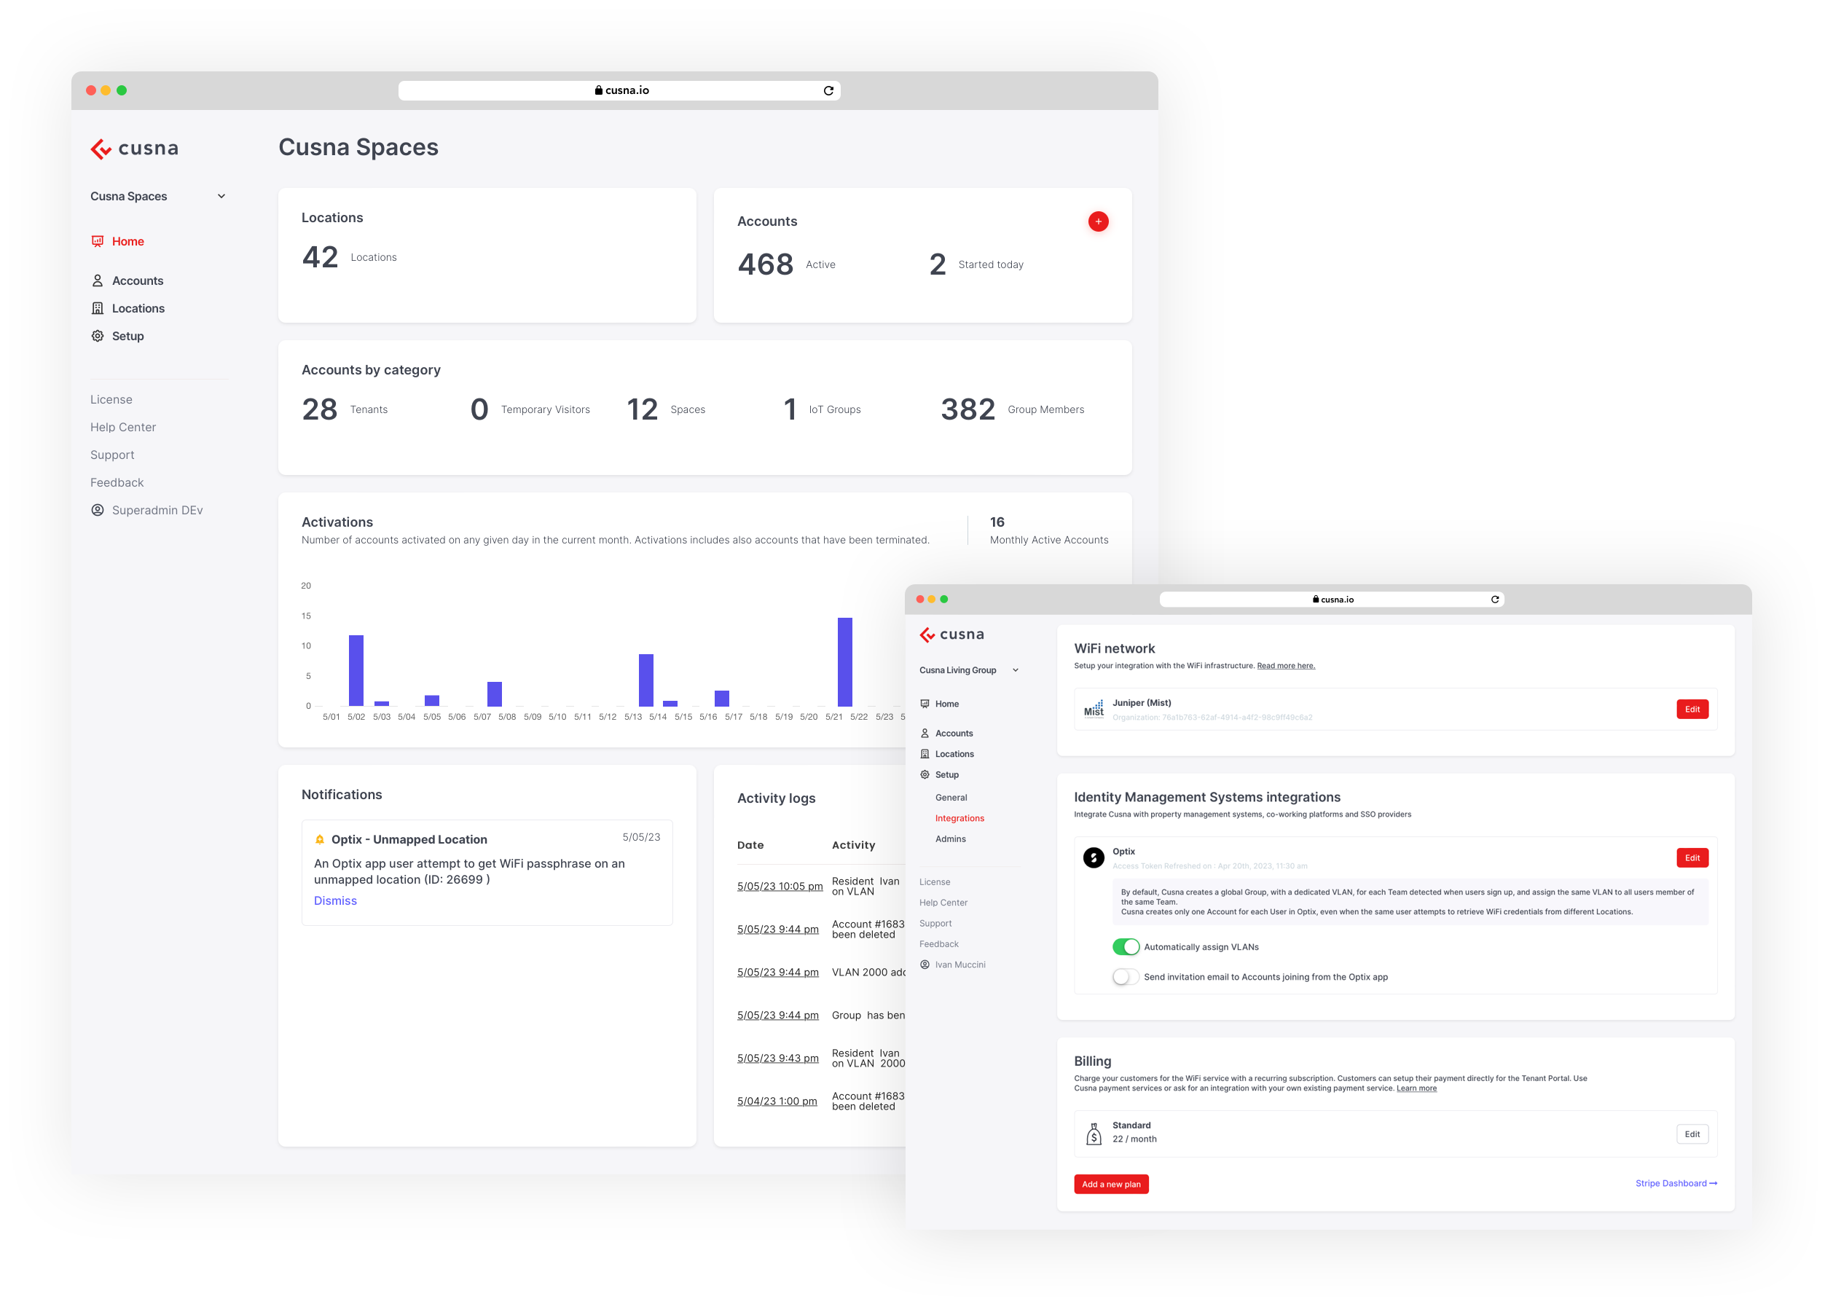Click the 5/05/23 9:43 pm activity log date

point(777,1058)
